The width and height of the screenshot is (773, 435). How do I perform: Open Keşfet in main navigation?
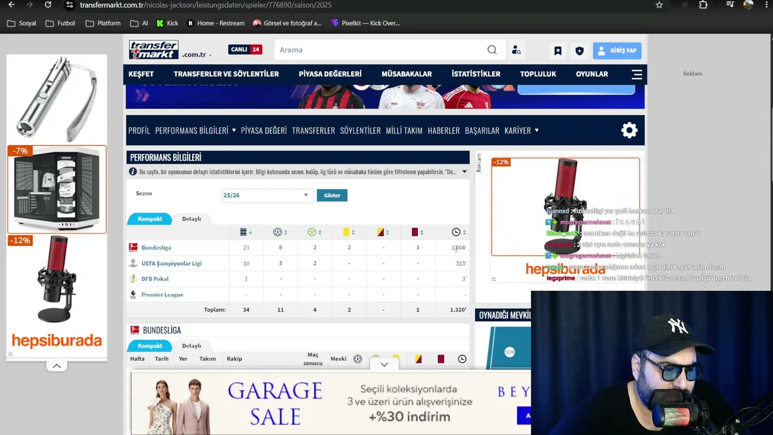click(x=141, y=74)
